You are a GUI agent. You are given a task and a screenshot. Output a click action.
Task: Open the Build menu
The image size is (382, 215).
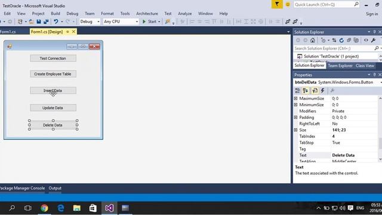click(x=56, y=14)
